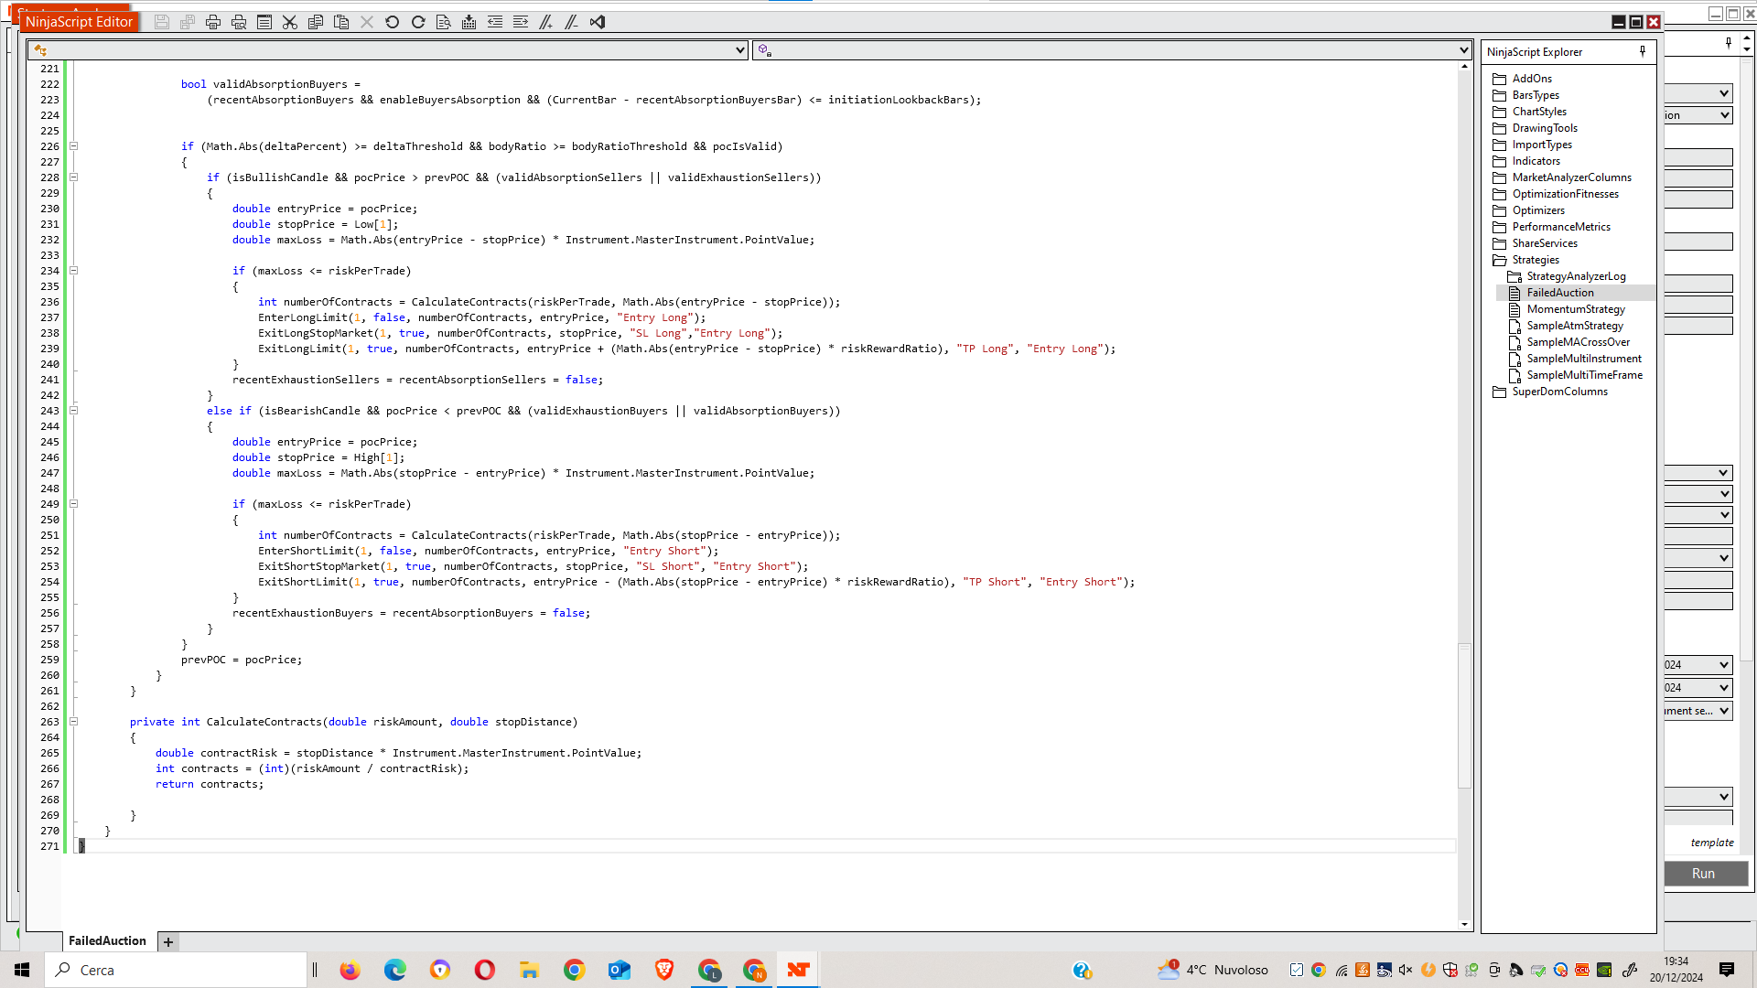Click the Paste clipboard icon

[341, 22]
